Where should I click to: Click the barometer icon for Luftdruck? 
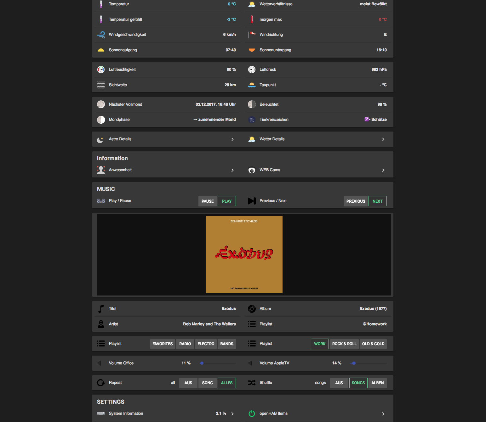(x=252, y=70)
